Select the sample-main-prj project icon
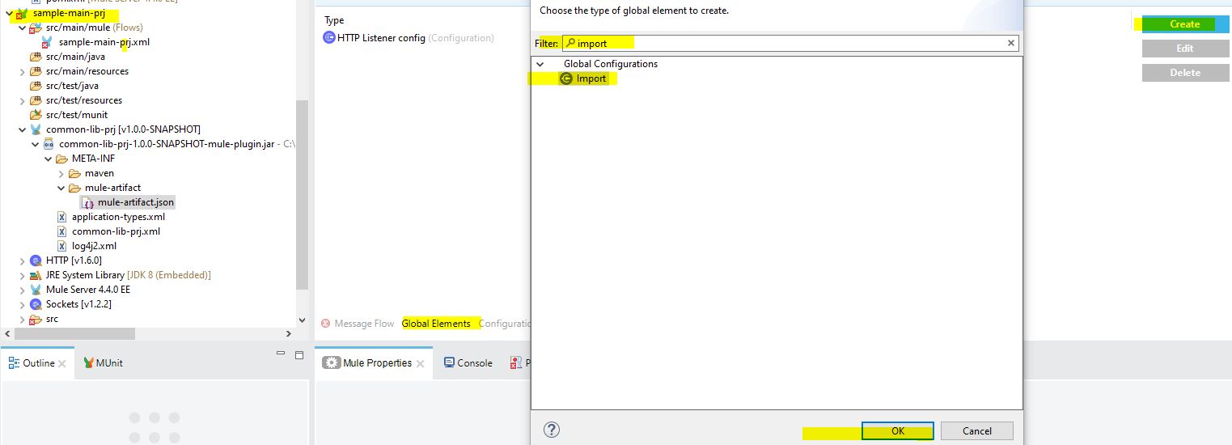 point(23,14)
